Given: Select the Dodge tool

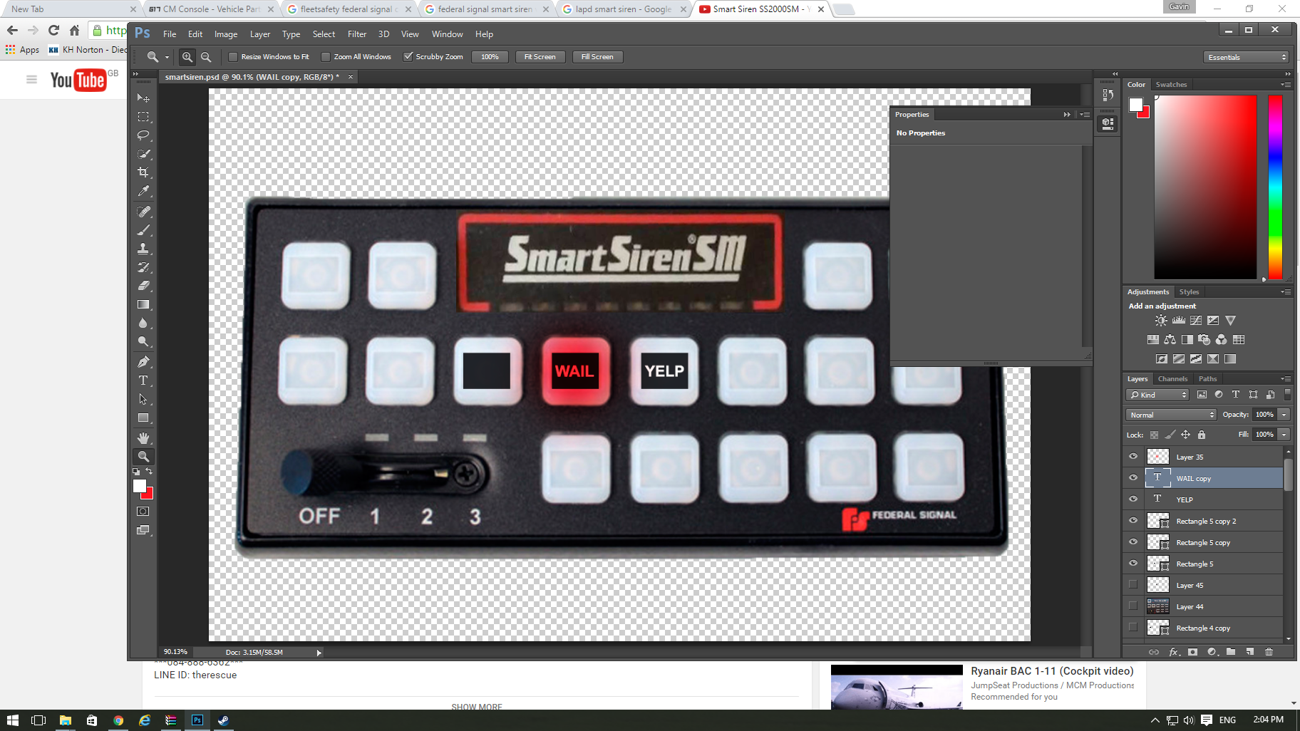Looking at the screenshot, I should pos(143,341).
